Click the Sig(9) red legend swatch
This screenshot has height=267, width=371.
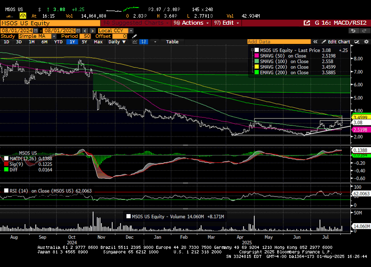6,164
